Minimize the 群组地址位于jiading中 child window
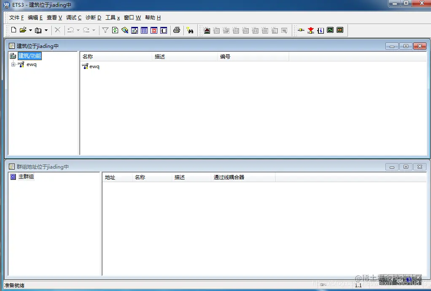Image resolution: width=431 pixels, height=291 pixels. click(392, 167)
